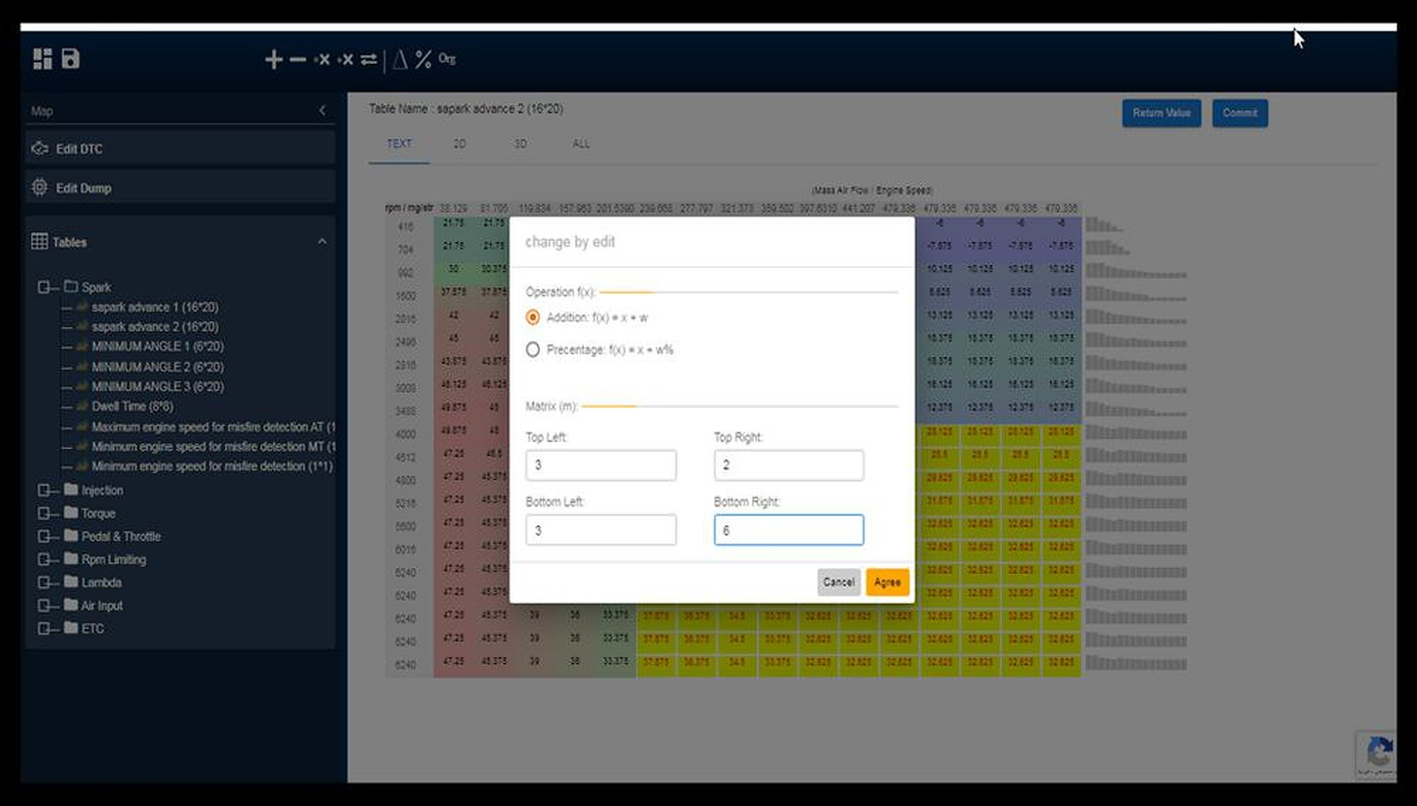This screenshot has height=806, width=1417.
Task: Click the Bottom Right input field
Action: (x=789, y=530)
